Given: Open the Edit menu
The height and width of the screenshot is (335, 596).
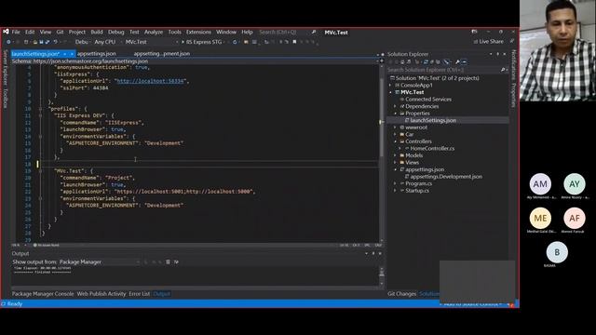Looking at the screenshot, I should tap(30, 32).
